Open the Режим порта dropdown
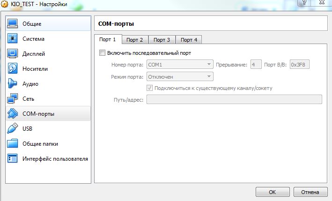Screen dimensions: 332x201 (180, 76)
